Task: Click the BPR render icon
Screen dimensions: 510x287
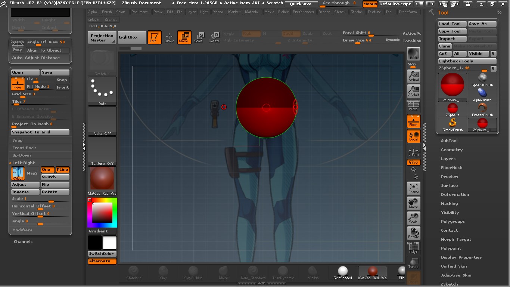Action: (413, 54)
